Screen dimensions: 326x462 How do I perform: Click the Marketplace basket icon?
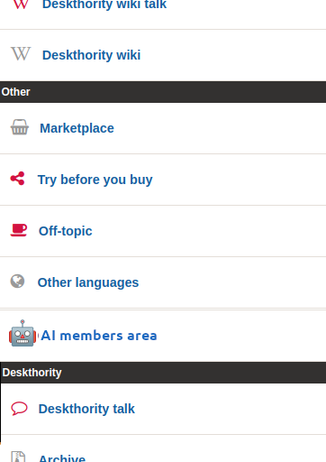coord(20,127)
